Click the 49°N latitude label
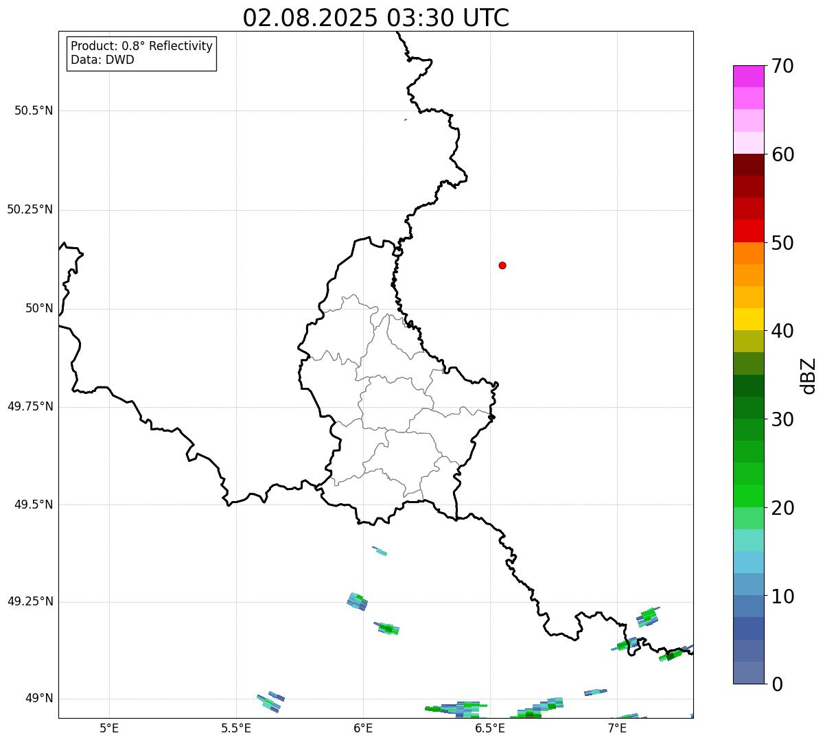 [x=39, y=699]
